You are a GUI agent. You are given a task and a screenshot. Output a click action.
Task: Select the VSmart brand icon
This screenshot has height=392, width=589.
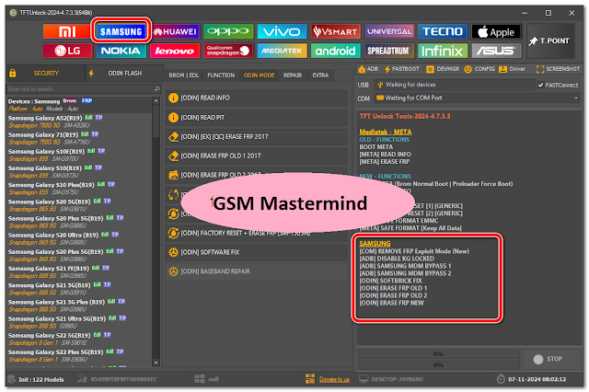tap(335, 31)
